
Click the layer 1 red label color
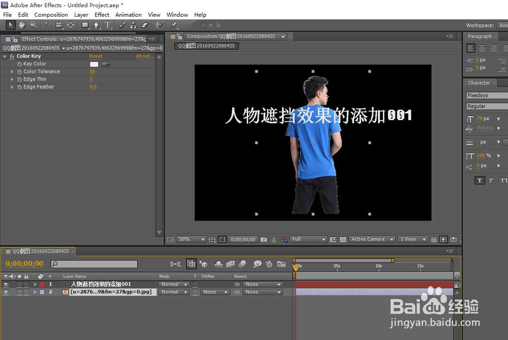click(42, 284)
